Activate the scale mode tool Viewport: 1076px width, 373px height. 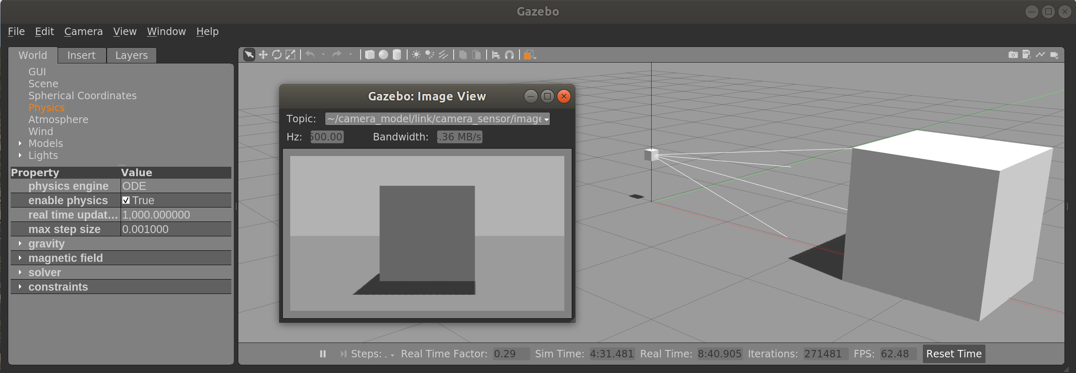pyautogui.click(x=290, y=55)
